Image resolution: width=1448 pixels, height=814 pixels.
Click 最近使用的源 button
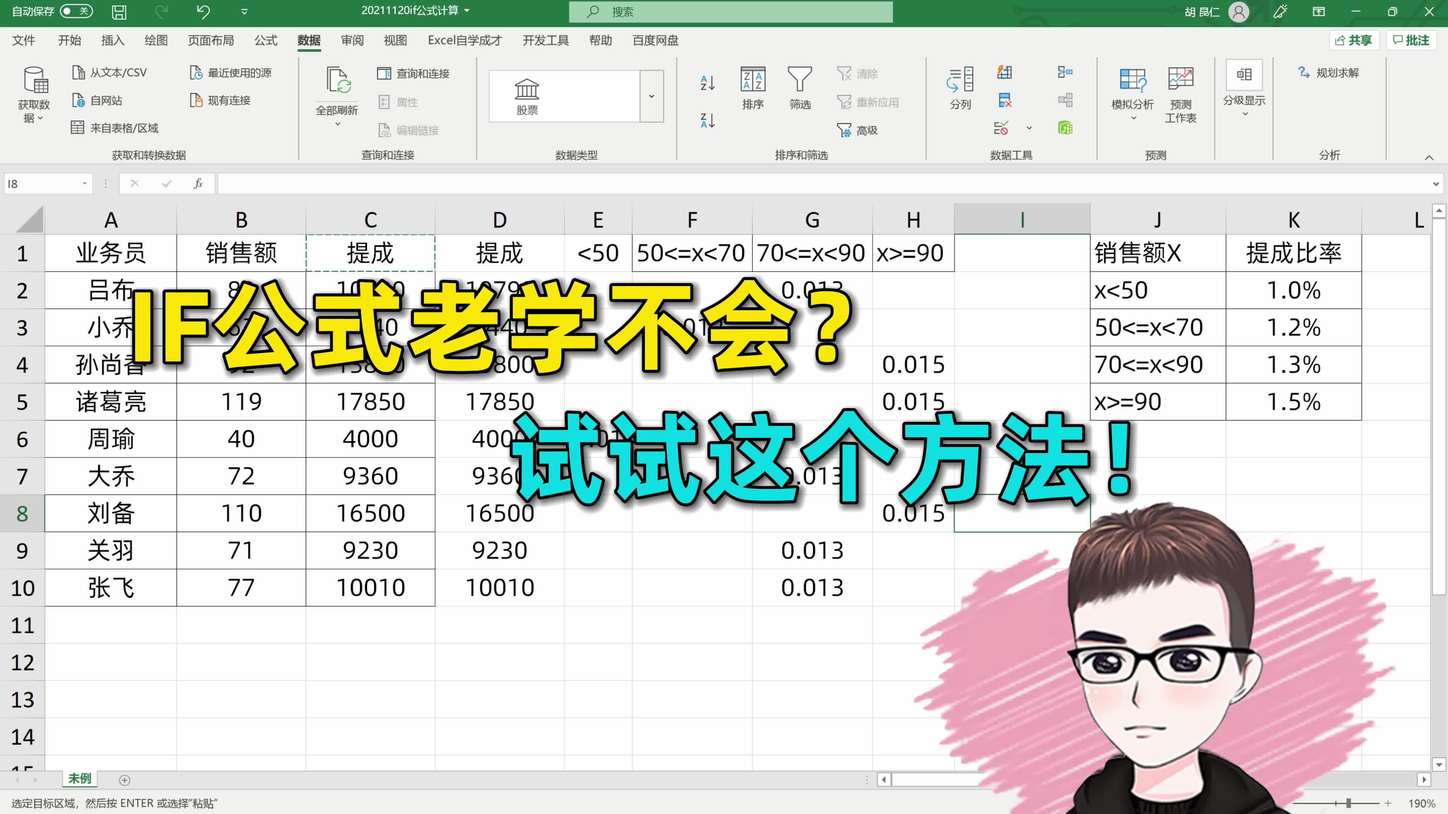pos(230,72)
